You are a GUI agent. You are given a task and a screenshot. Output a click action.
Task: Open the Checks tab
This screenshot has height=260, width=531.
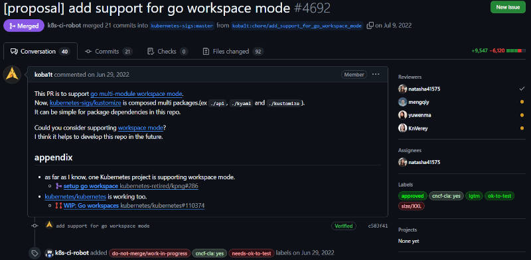pos(167,52)
